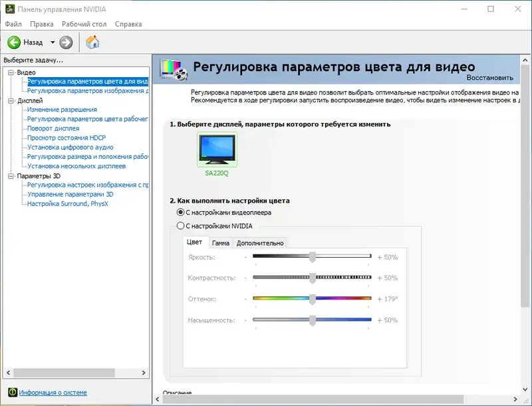Switch to the Цвет tab
The height and width of the screenshot is (406, 532).
coord(194,242)
